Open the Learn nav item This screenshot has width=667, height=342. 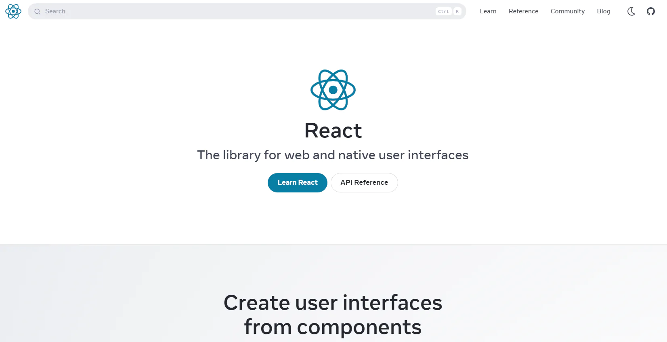click(488, 11)
